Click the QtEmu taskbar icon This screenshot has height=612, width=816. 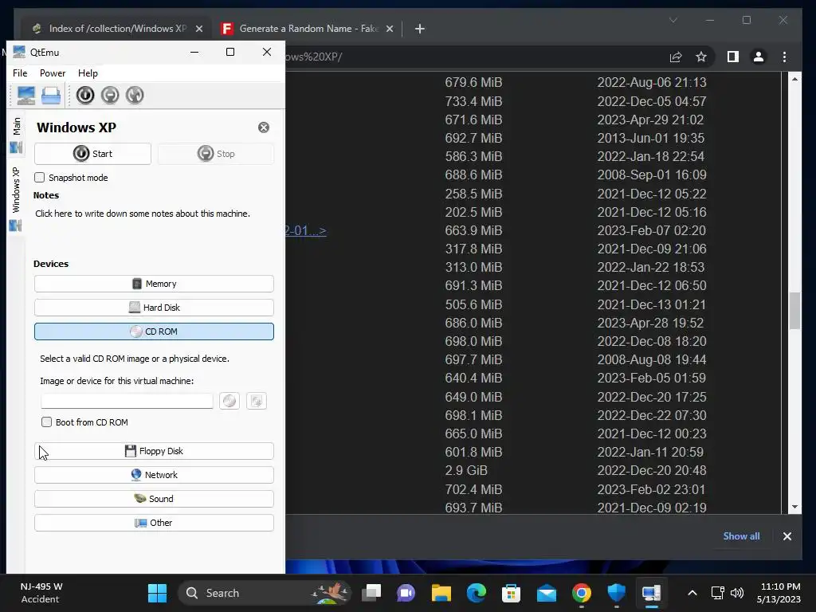(x=652, y=593)
